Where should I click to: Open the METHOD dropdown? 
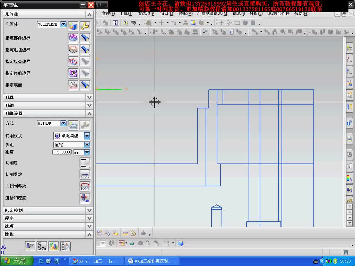click(63, 123)
